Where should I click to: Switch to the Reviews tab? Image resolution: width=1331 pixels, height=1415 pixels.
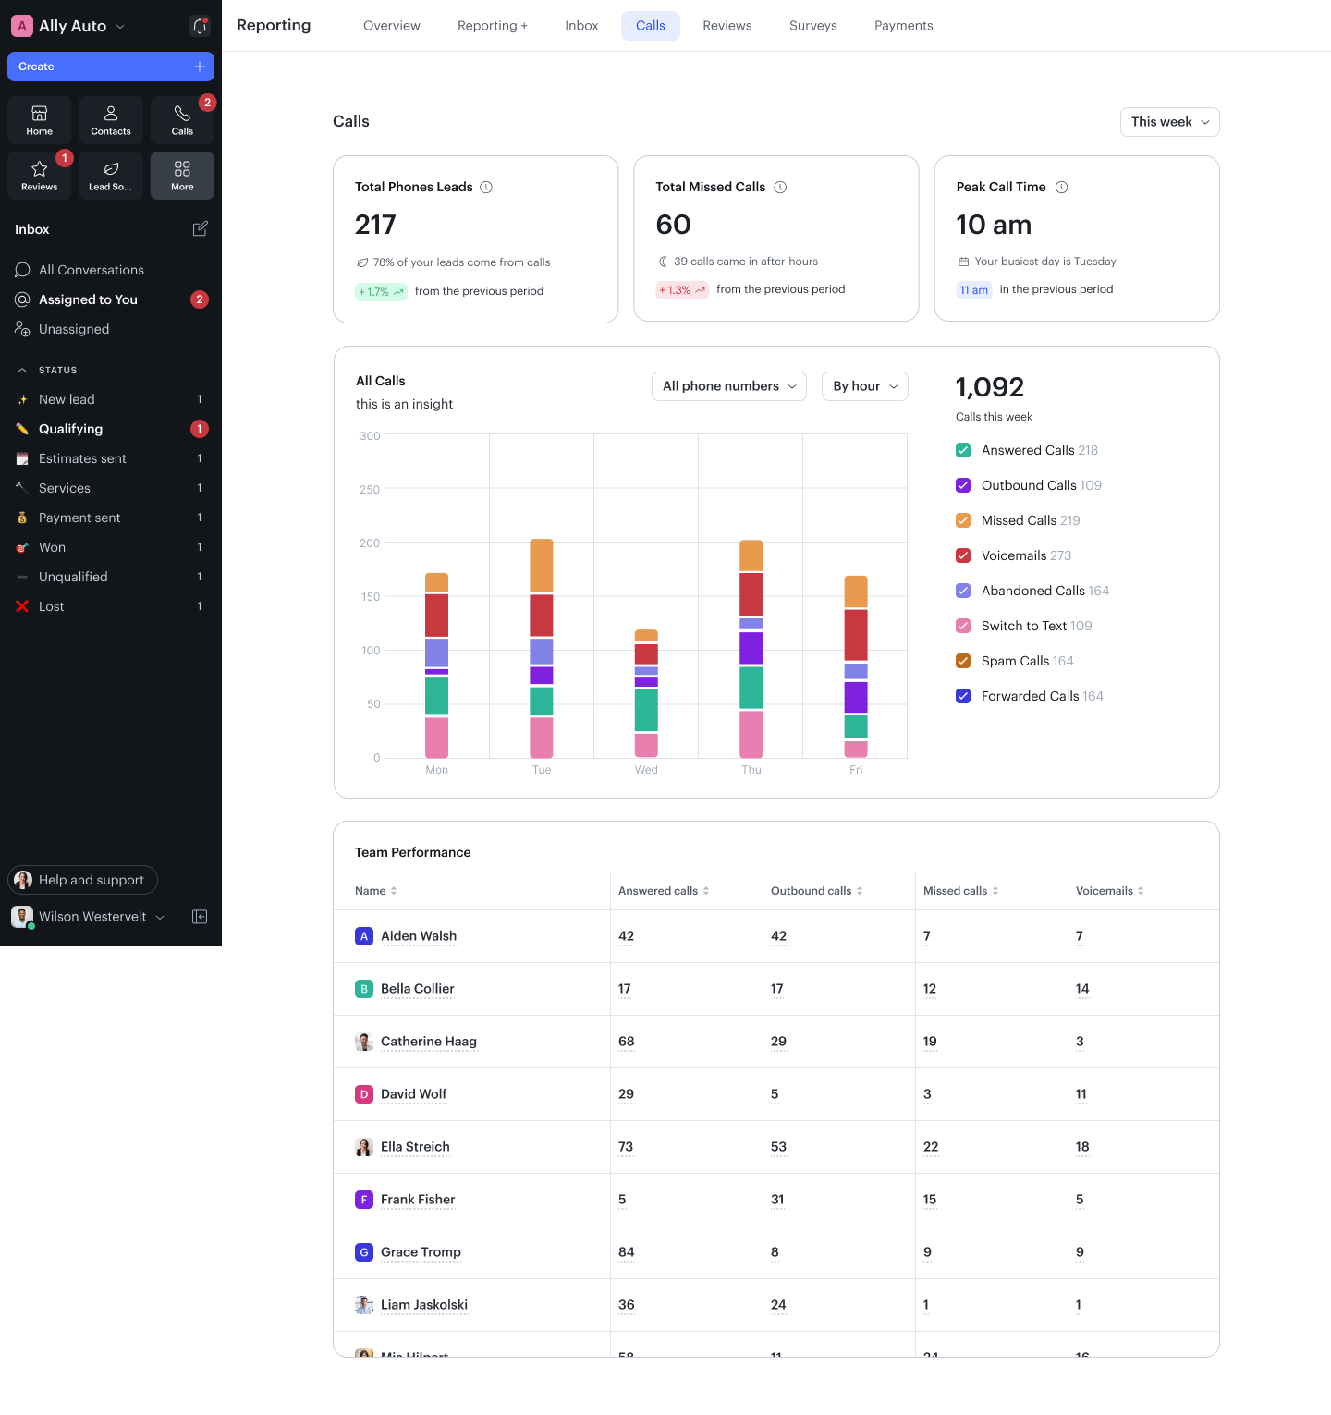(x=727, y=26)
